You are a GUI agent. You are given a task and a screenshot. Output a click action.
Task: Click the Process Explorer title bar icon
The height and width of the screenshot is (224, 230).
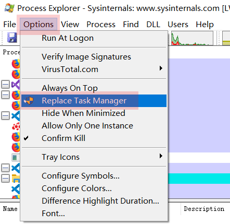tap(9, 8)
